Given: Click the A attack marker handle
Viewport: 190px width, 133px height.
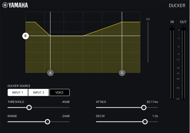Looking at the screenshot, I should 50,73.
